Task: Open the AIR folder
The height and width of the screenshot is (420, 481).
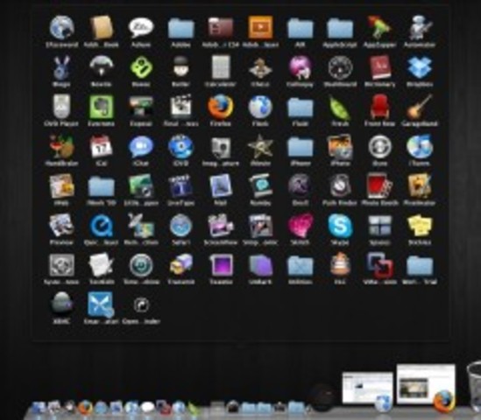Action: coord(300,28)
